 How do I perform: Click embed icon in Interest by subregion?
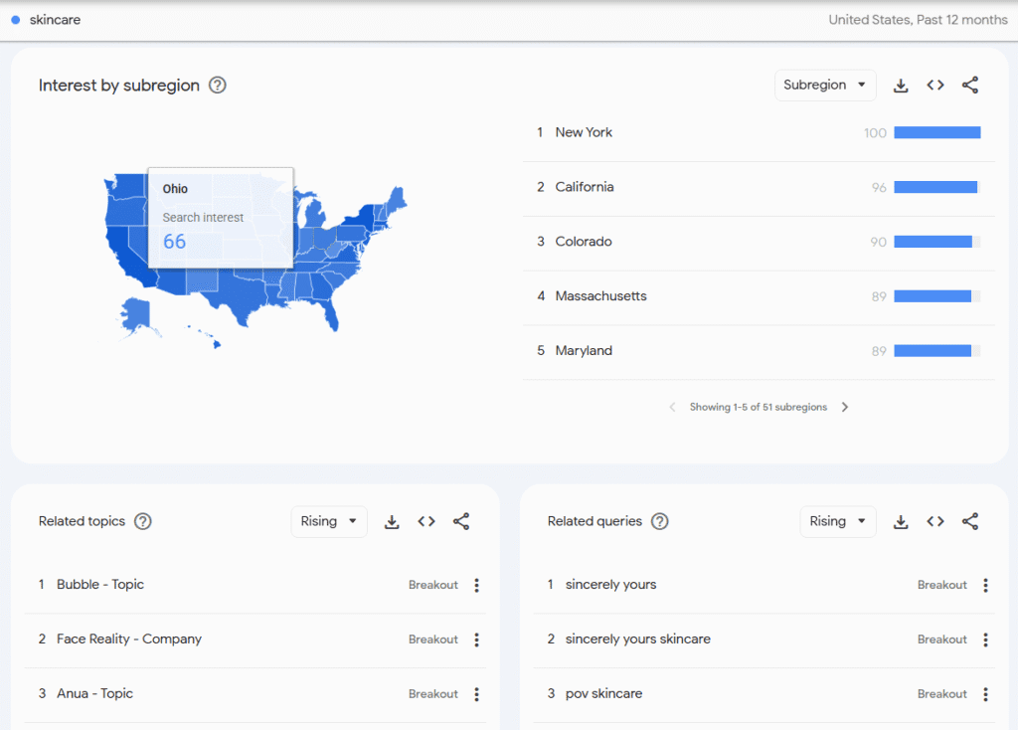tap(935, 86)
